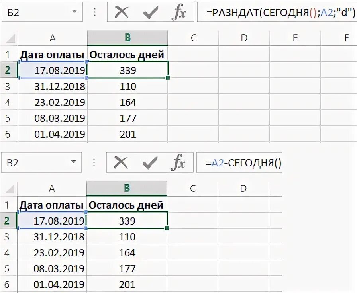
Task: Select column D header in lower sheet
Action: coord(243,188)
